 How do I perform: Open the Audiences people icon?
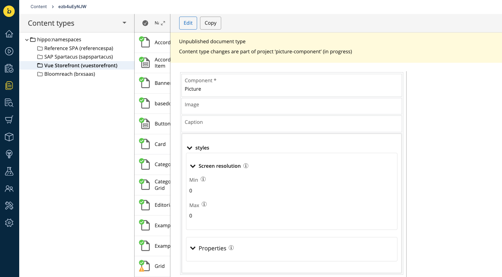tap(9, 189)
